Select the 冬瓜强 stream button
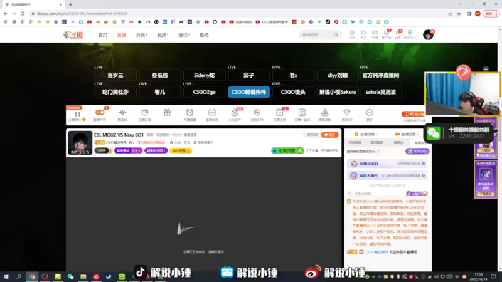 [x=160, y=75]
